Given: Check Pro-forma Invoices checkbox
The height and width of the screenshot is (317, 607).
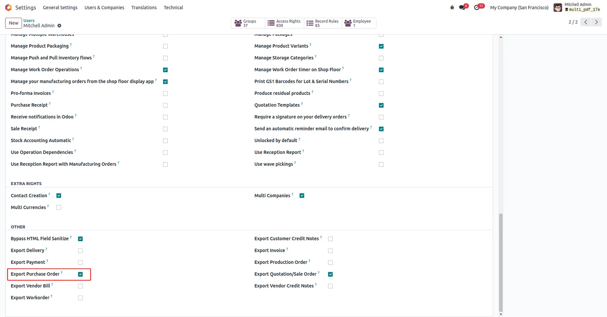Looking at the screenshot, I should point(165,94).
